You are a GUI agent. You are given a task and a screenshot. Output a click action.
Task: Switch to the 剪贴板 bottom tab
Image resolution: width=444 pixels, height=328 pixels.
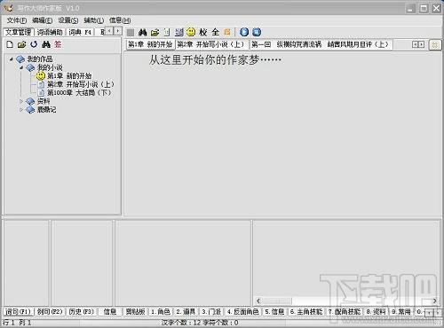coord(135,312)
